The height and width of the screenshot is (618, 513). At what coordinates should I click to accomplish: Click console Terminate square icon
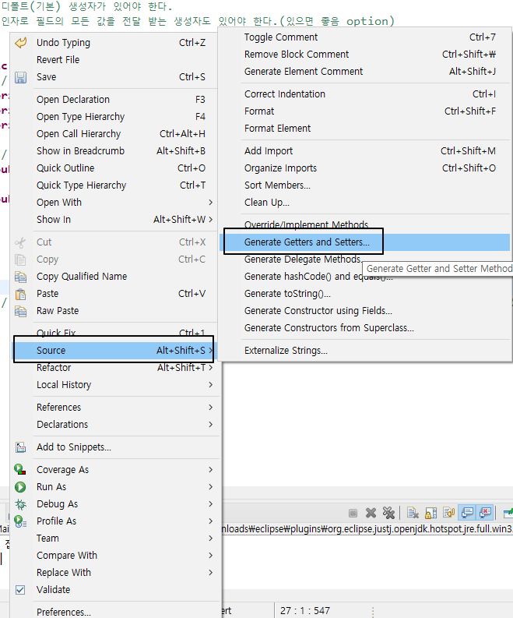353,513
